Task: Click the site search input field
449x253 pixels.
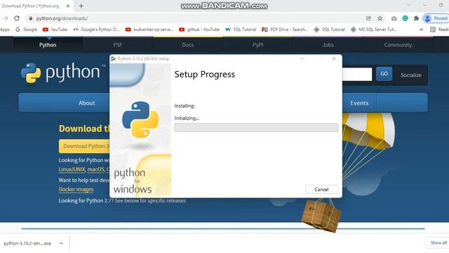Action: tap(357, 74)
